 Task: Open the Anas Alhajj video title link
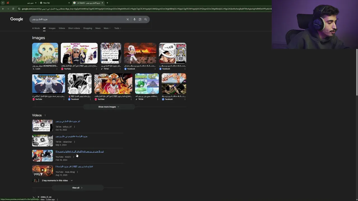(74, 167)
